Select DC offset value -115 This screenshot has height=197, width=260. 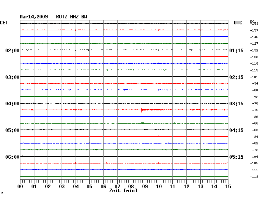254,71
